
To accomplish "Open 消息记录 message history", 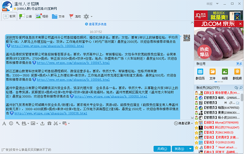I will tap(184, 123).
